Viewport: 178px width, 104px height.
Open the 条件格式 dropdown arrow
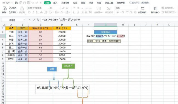click(159, 12)
